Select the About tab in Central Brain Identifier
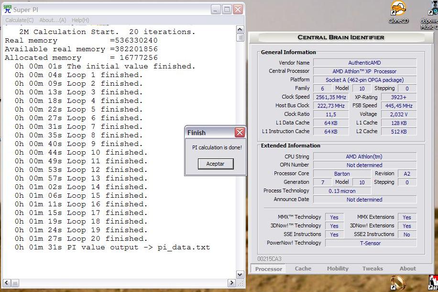This screenshot has height=292, width=438. point(407,269)
